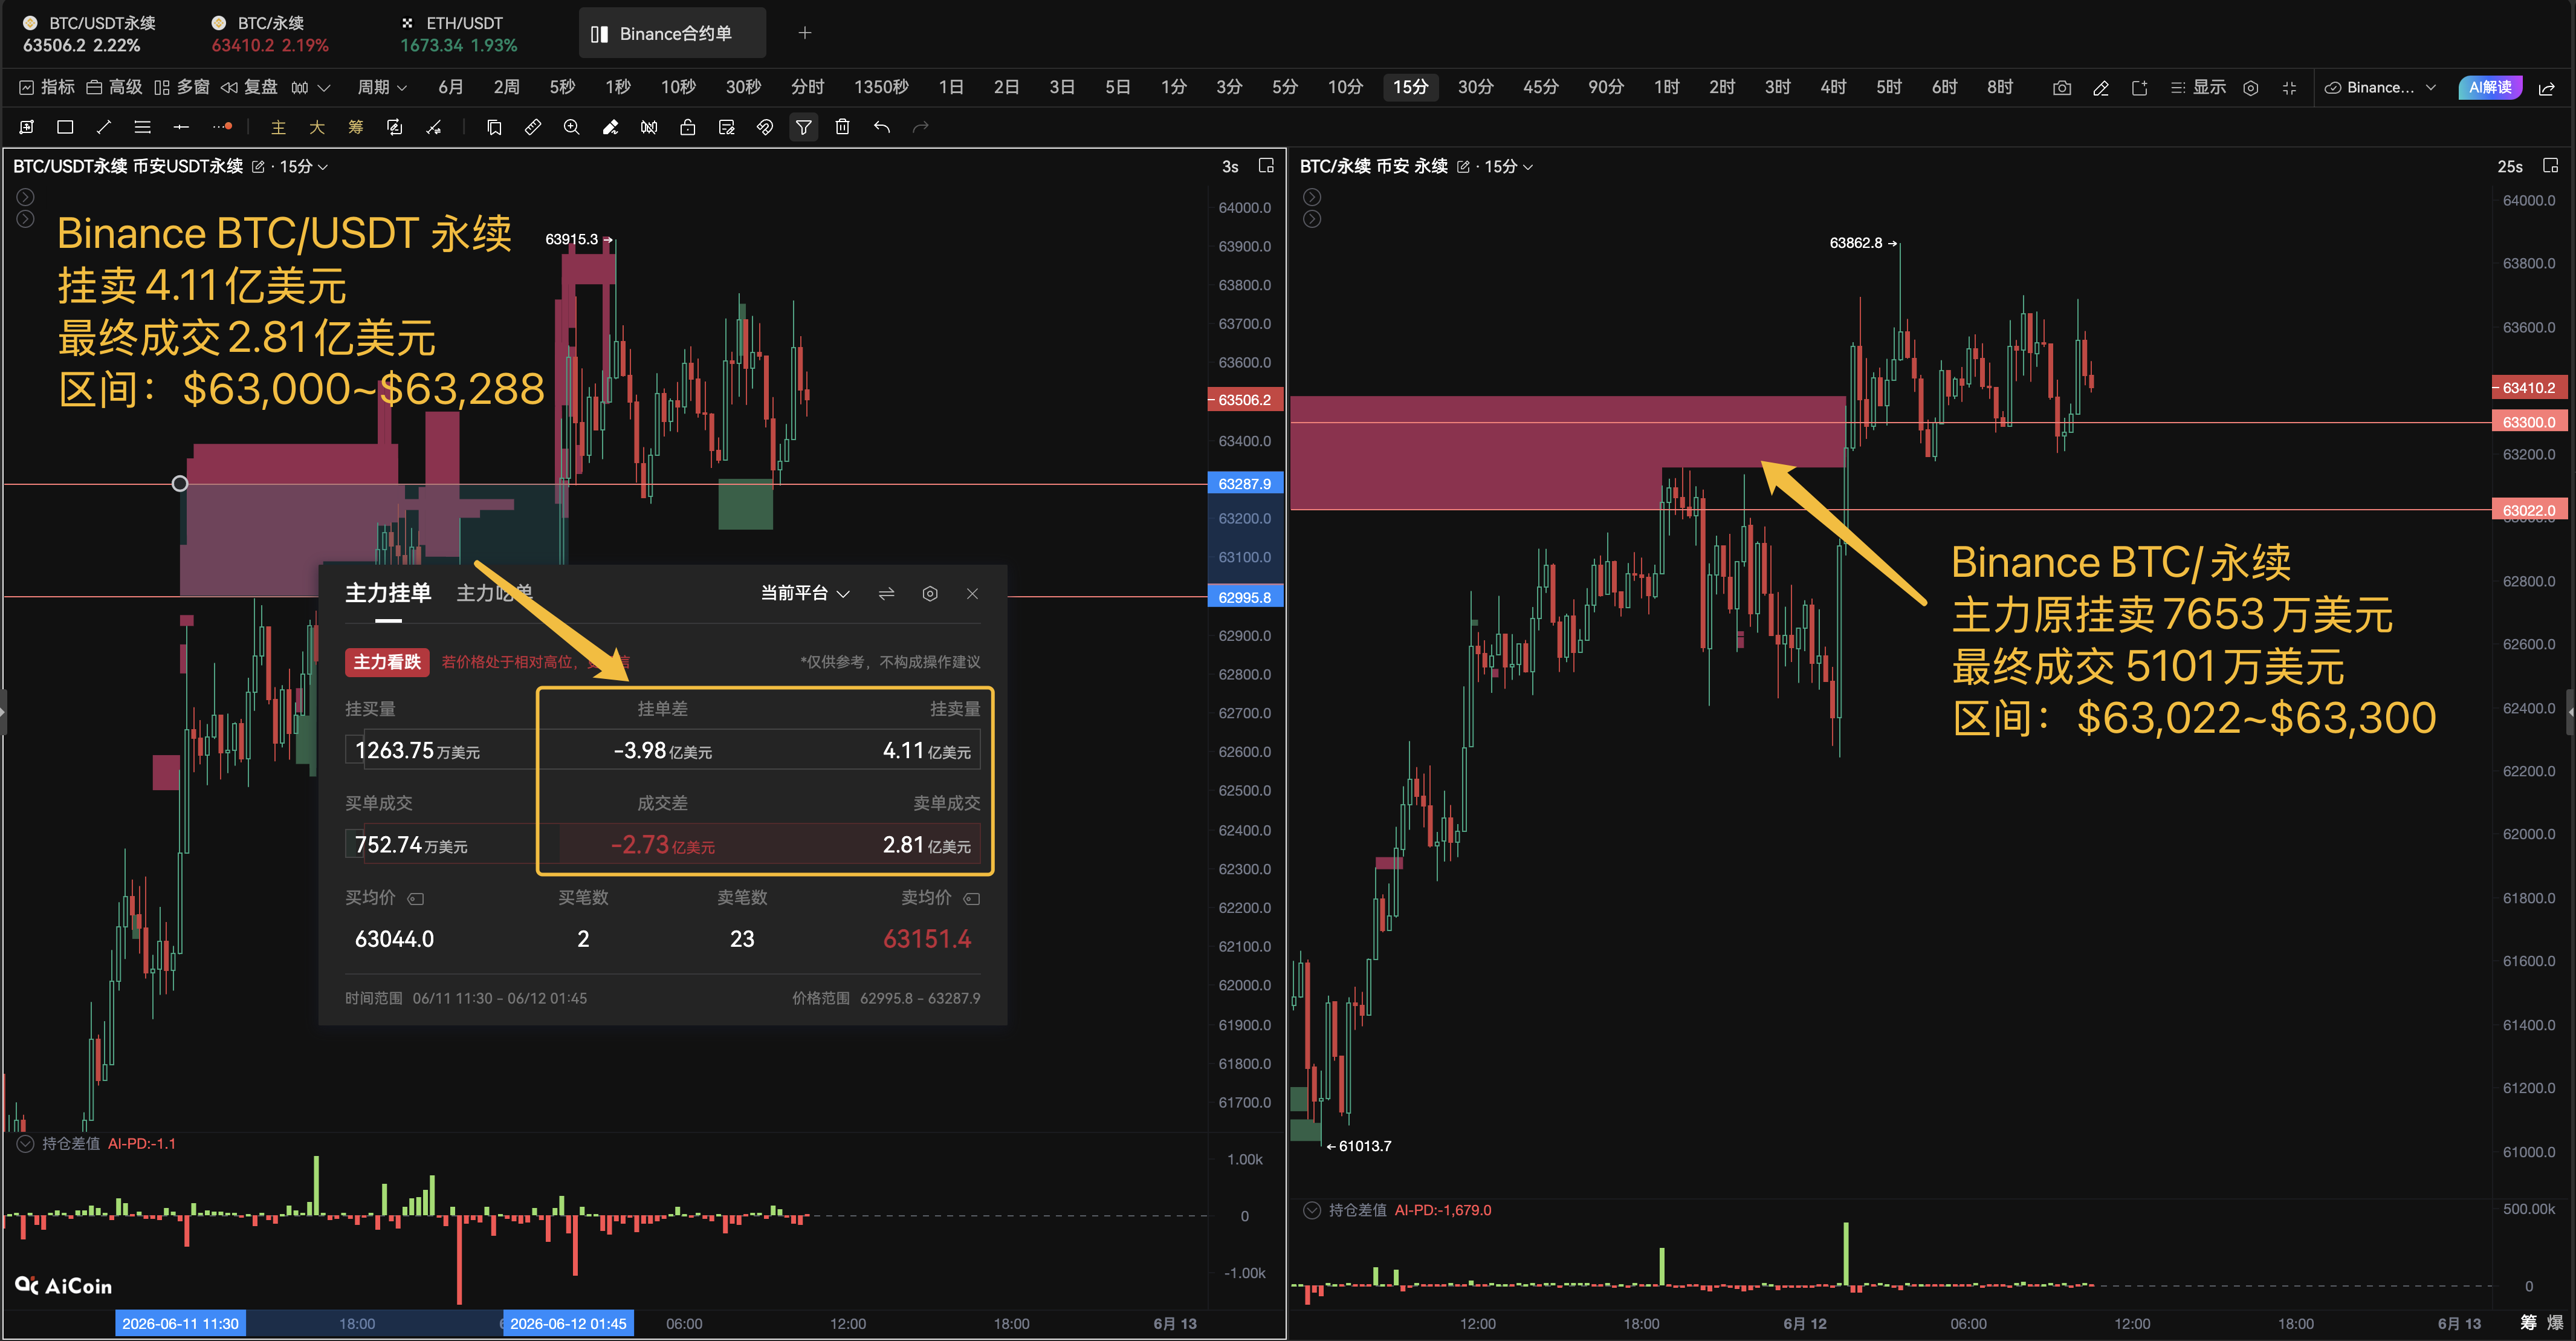Select the Binance合约单 tab
The image size is (2576, 1341).
tap(672, 34)
